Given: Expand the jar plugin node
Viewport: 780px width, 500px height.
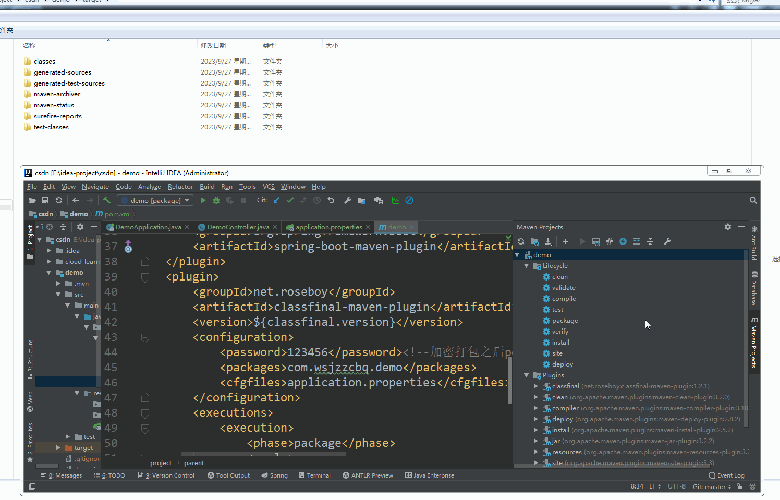Looking at the screenshot, I should pos(536,441).
